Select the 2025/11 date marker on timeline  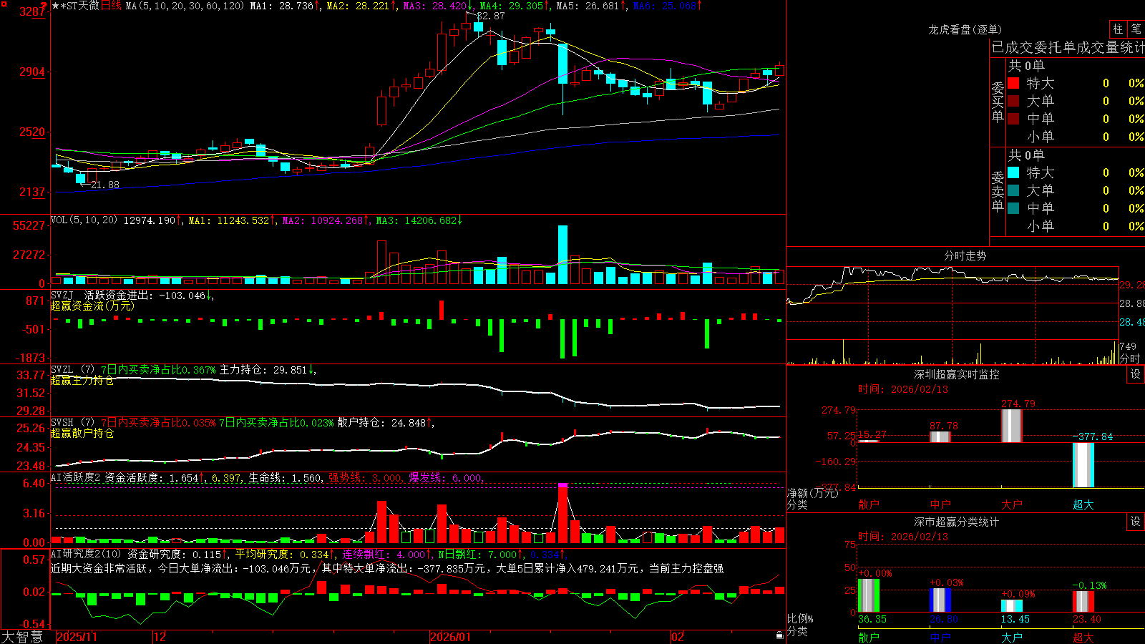coord(77,637)
